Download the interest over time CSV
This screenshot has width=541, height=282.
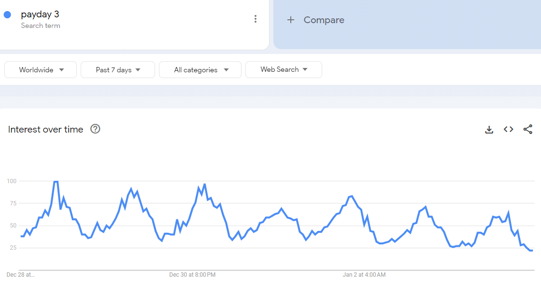point(489,130)
